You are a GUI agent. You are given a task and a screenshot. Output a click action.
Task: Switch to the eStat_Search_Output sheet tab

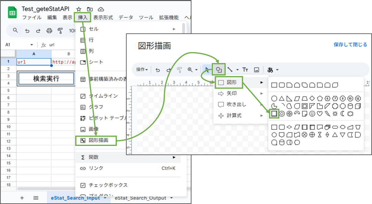click(140, 198)
